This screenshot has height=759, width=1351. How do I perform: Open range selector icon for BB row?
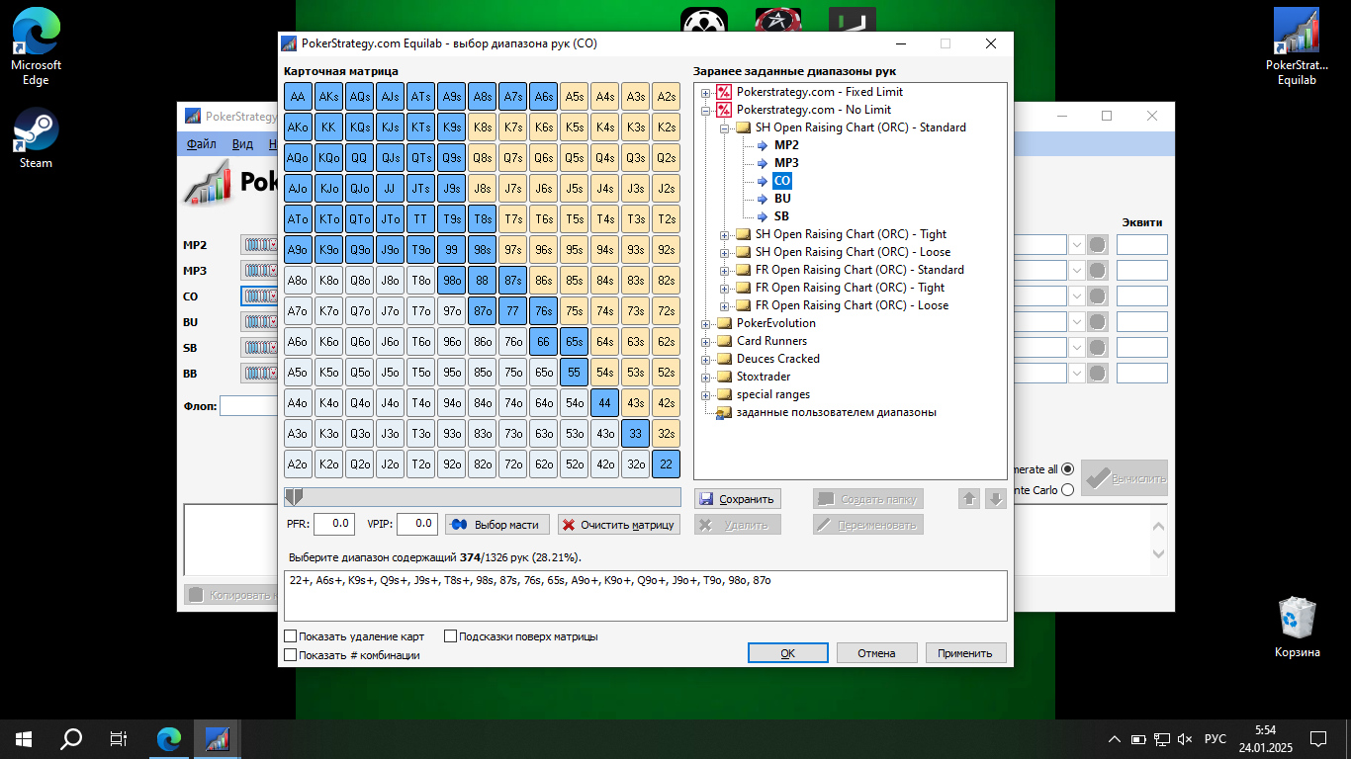[x=260, y=374]
